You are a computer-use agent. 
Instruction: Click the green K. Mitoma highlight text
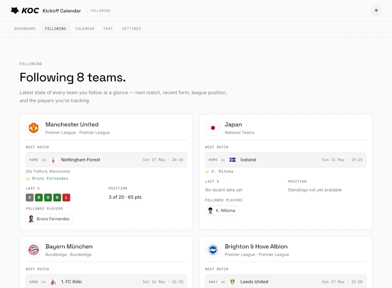pyautogui.click(x=222, y=171)
